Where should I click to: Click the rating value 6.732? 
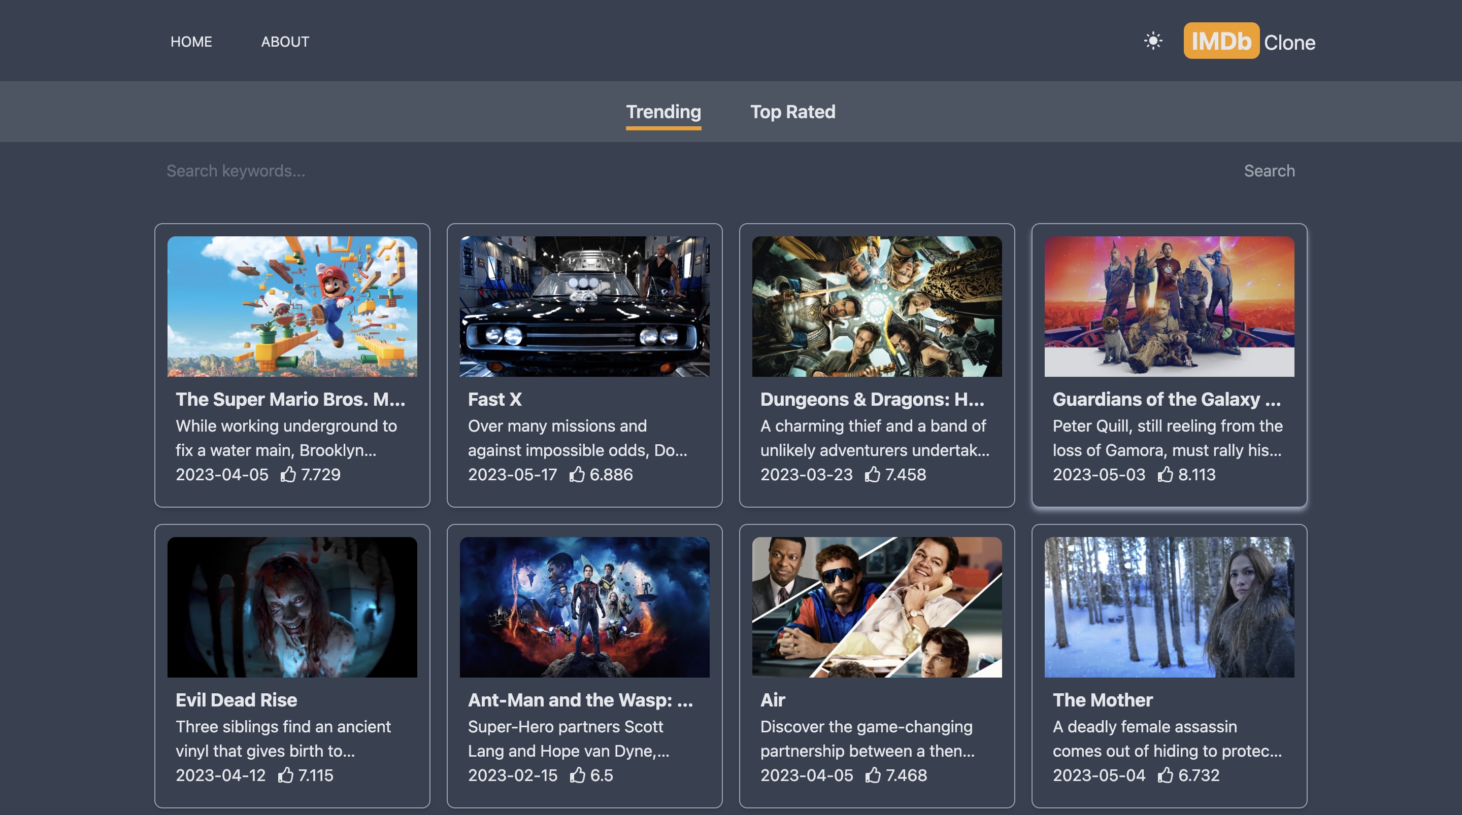(x=1199, y=775)
